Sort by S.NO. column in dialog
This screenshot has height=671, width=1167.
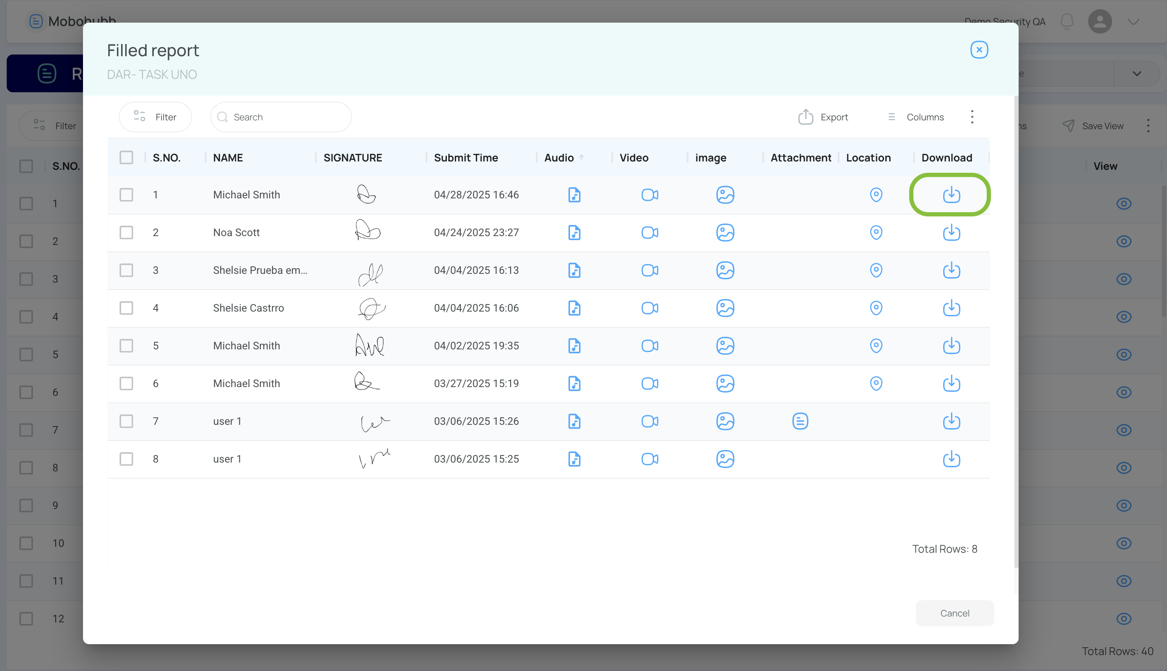coord(167,158)
